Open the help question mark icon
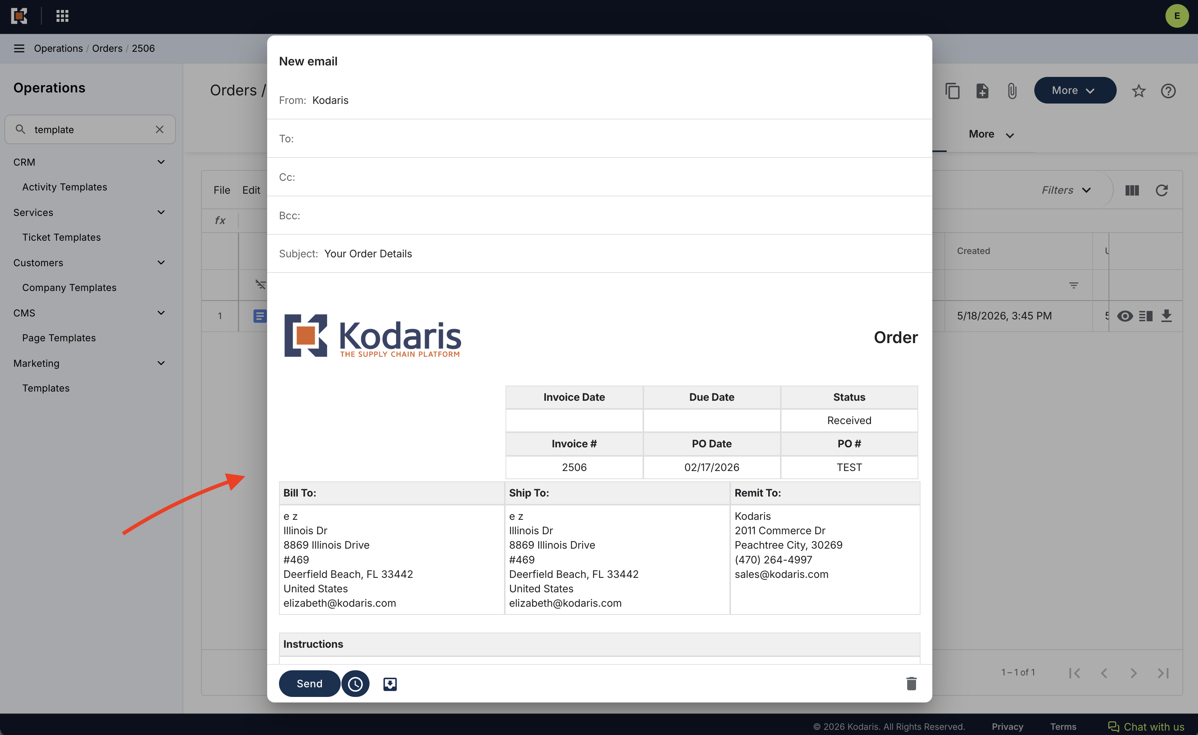 [1168, 91]
